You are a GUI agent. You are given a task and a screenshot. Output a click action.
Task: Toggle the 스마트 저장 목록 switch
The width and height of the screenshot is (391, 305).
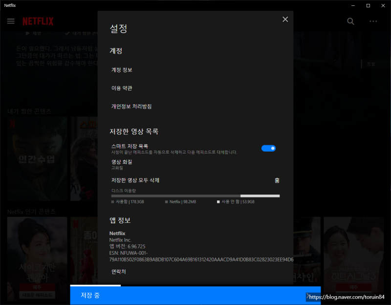[268, 149]
